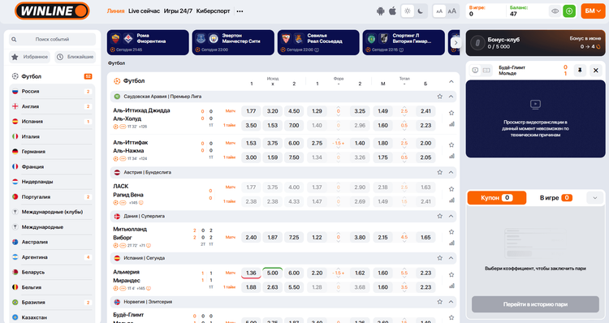The image size is (609, 323).
Task: Collapse the Испания Сегунда section
Action: point(451,258)
